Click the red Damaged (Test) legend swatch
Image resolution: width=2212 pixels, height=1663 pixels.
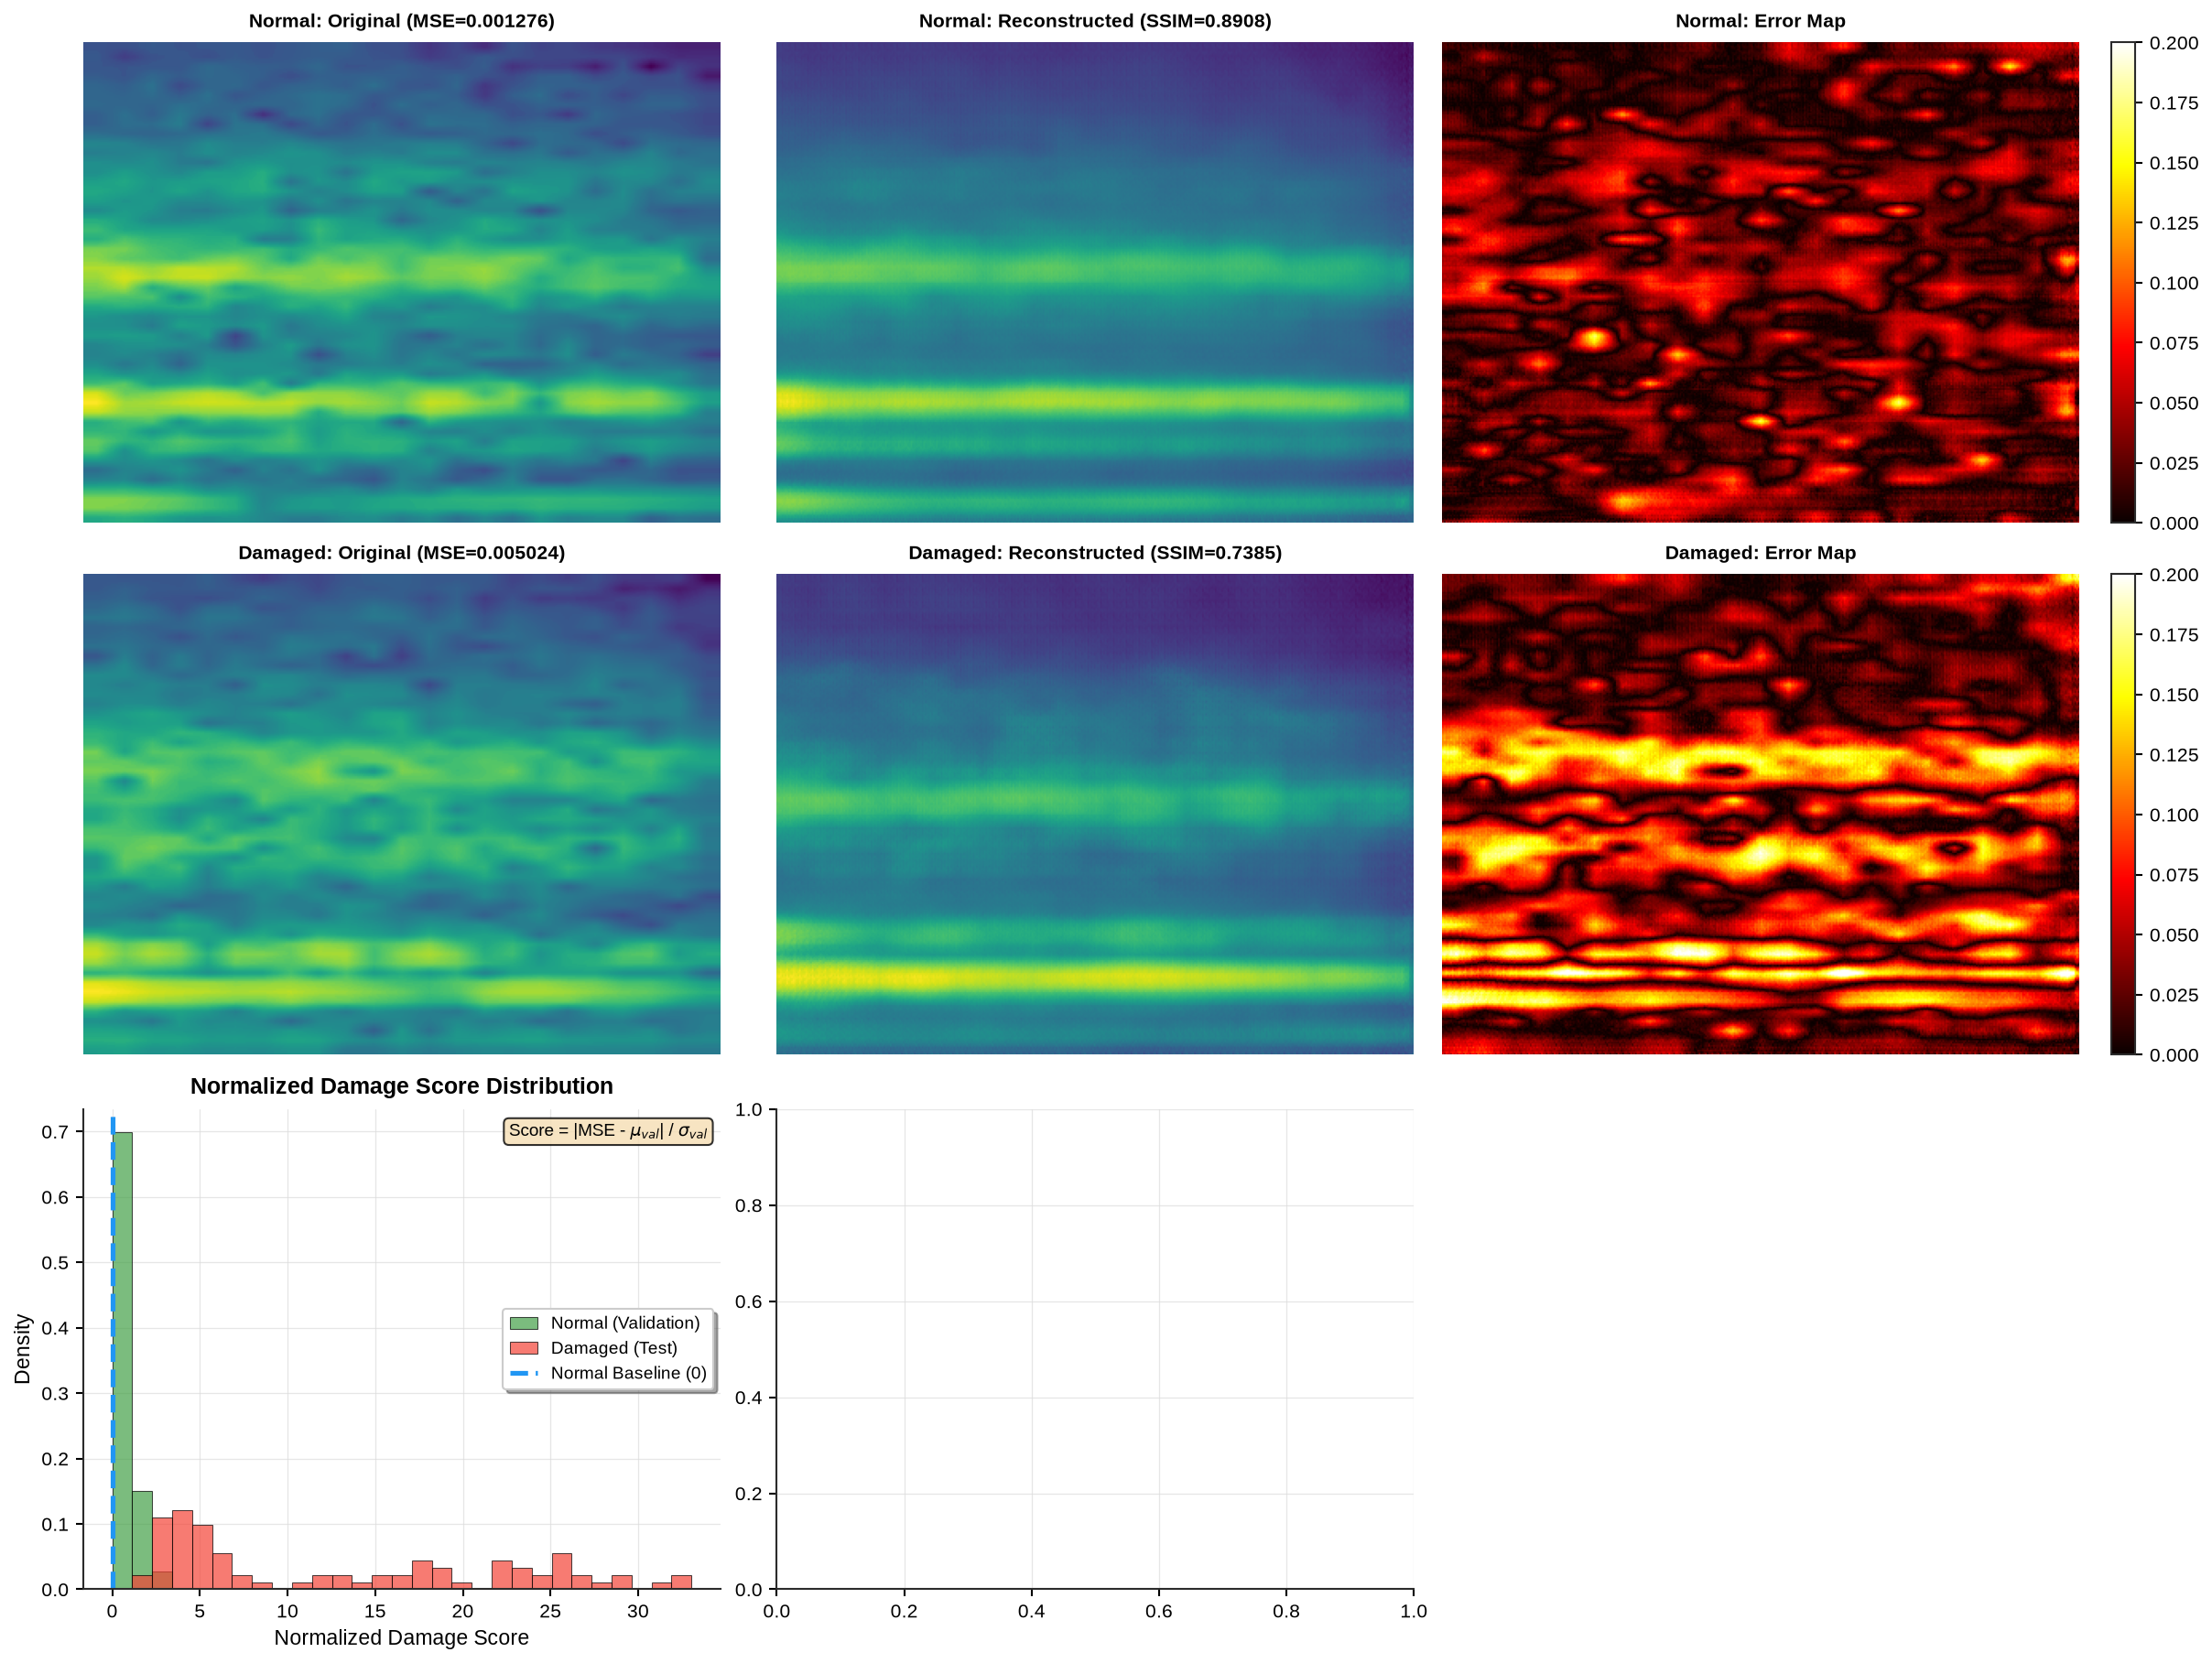[524, 1348]
